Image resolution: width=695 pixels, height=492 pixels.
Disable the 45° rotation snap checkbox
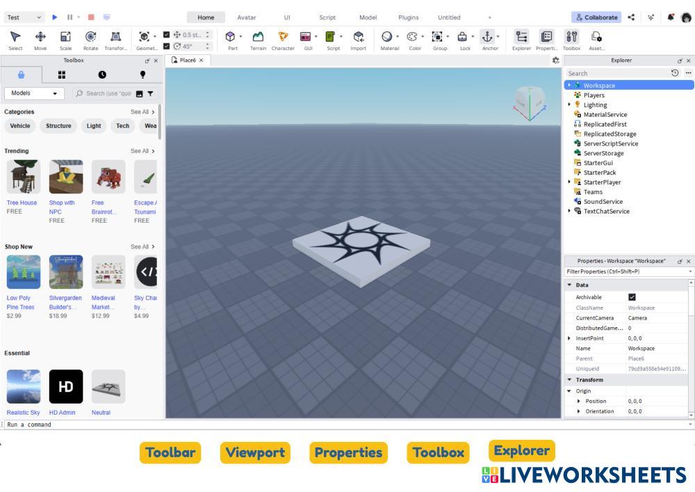pyautogui.click(x=167, y=46)
